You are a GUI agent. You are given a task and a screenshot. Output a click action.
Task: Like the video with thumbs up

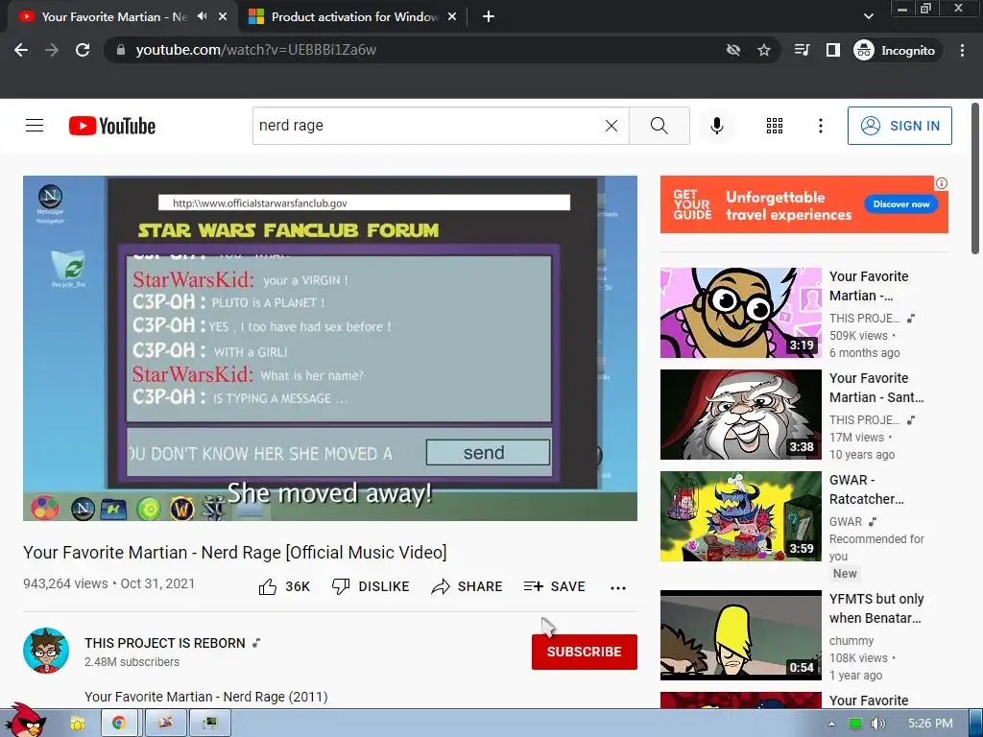[x=268, y=586]
